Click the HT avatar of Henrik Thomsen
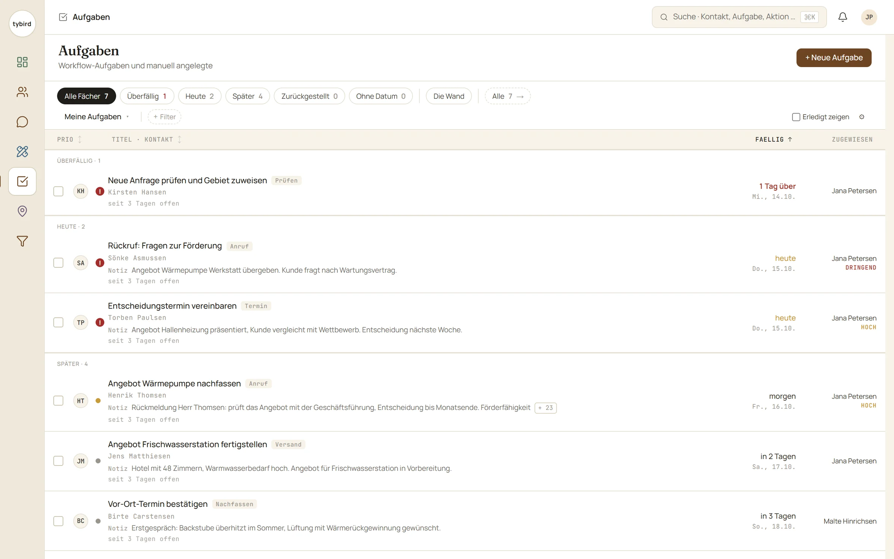Viewport: 894px width, 559px height. 80,401
